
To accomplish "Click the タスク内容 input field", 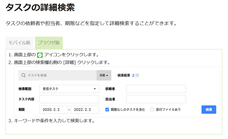I will 69,99.
